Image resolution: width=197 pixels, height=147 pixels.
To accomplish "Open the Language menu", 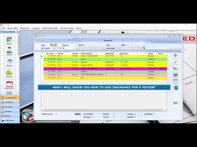I will click(36, 28).
